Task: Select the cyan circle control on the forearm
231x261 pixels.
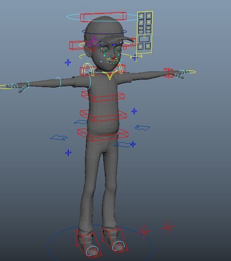Action: click(59, 82)
